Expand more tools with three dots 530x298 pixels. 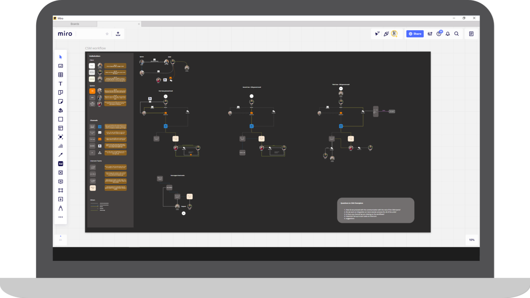point(60,217)
